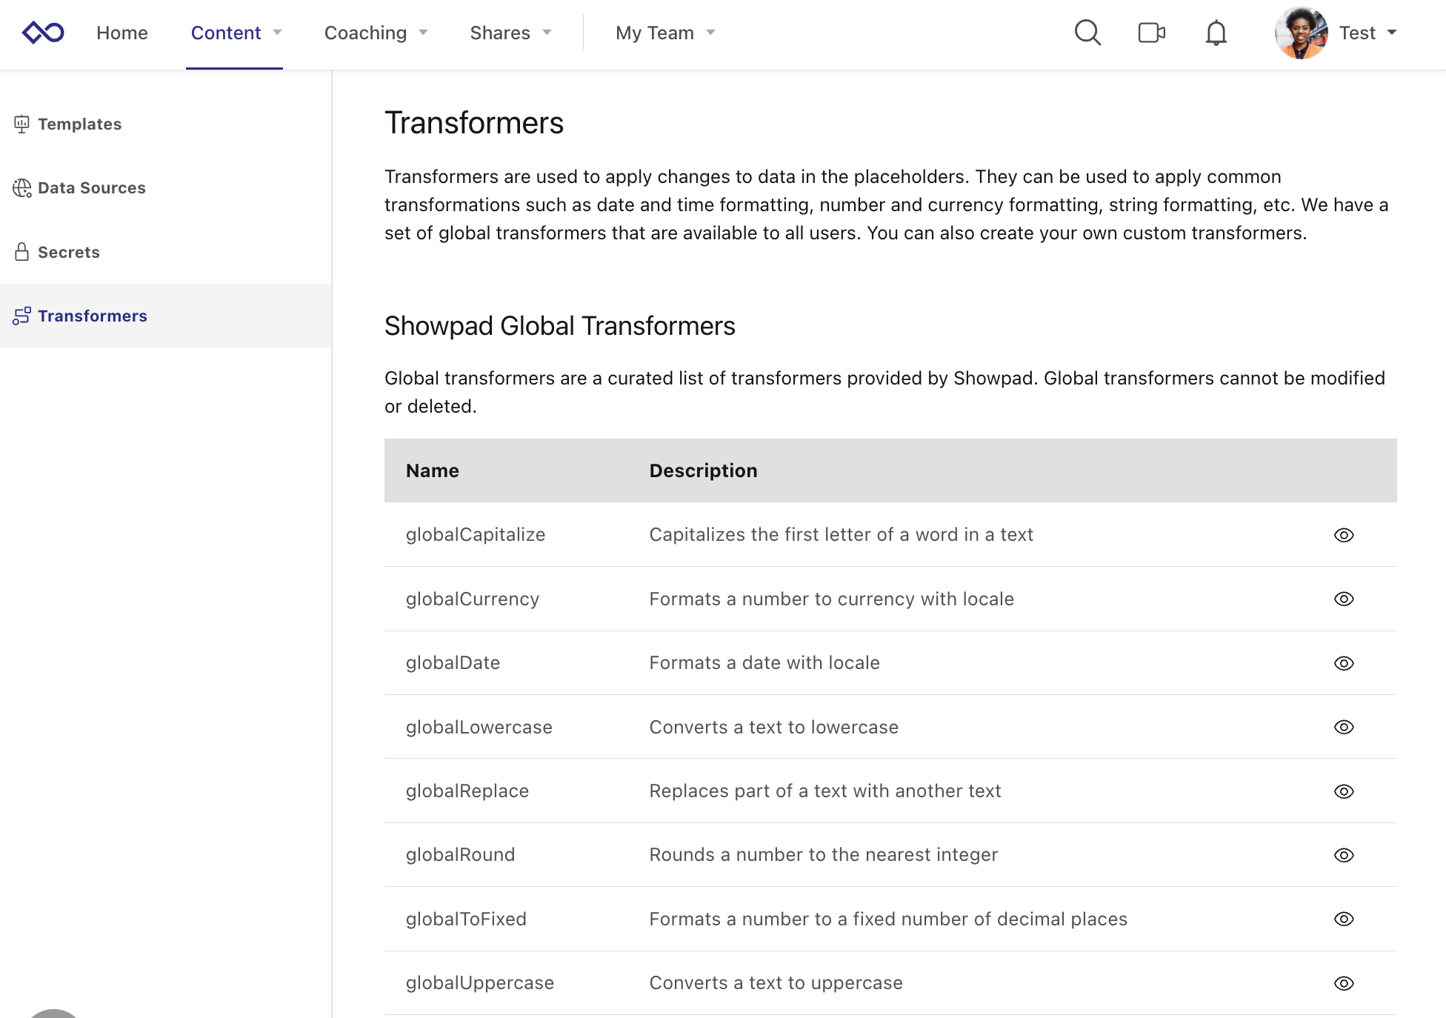Open the Test user account dropdown
Viewport: 1446px width, 1018px height.
pyautogui.click(x=1367, y=33)
